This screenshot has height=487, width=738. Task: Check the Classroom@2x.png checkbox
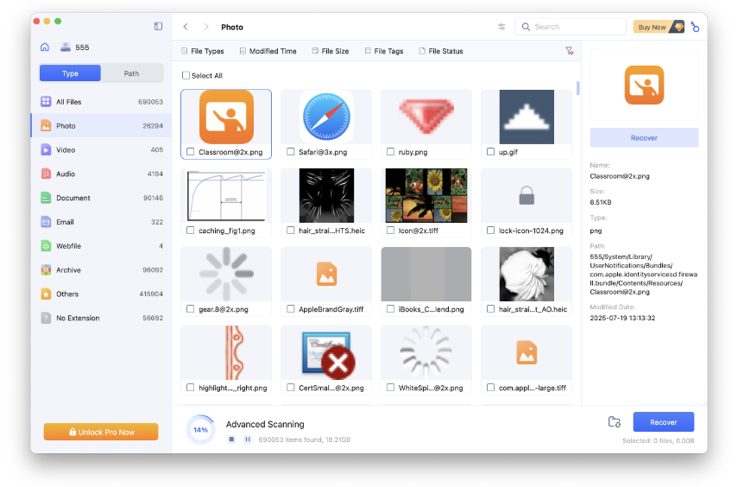pyautogui.click(x=190, y=152)
